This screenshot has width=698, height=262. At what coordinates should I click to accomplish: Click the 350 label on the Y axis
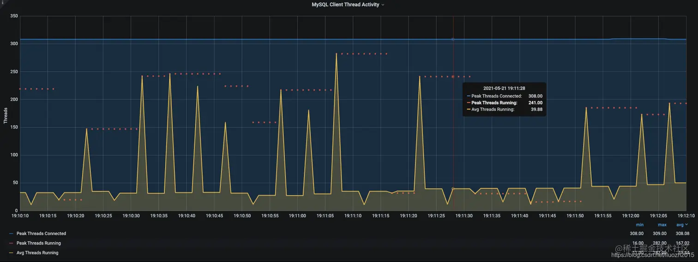[x=13, y=16]
